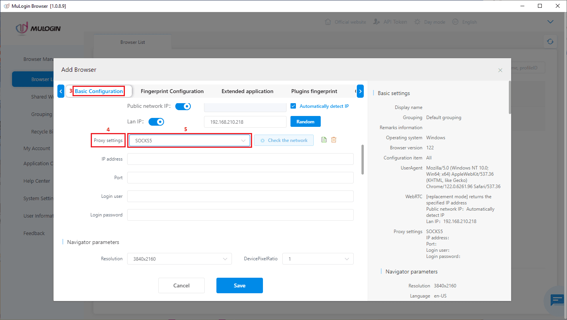
Task: Switch to Plugins fingerprint tab
Action: coord(314,91)
